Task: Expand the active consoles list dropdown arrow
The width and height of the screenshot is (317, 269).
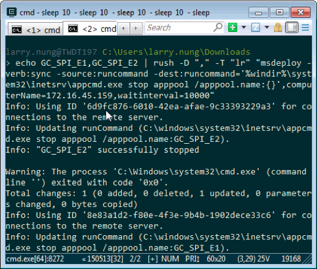Action: (x=267, y=27)
